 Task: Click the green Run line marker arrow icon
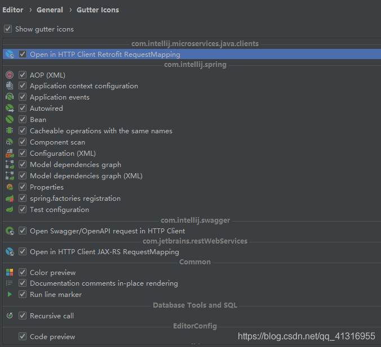(10, 294)
